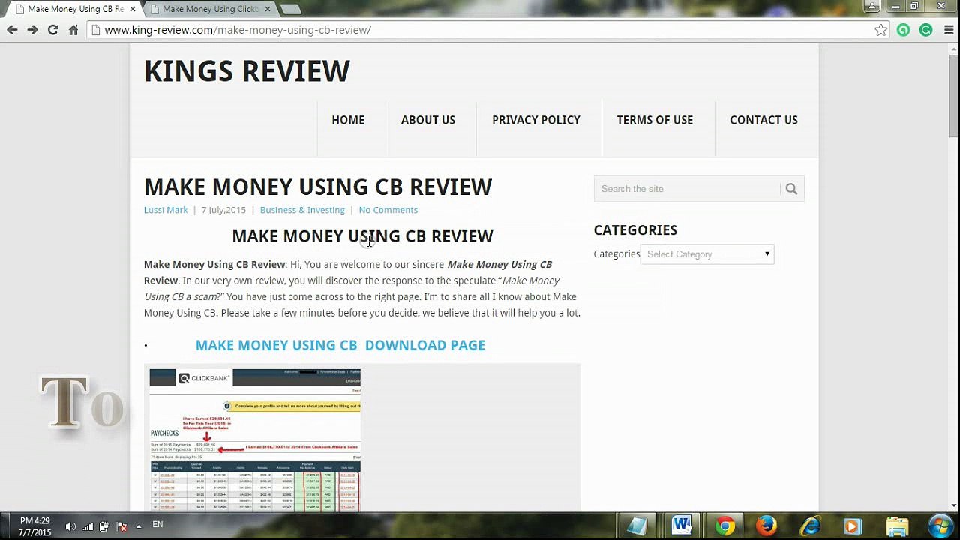Open the notepad-like app in taskbar
Screen dimensions: 960x540
(637, 526)
